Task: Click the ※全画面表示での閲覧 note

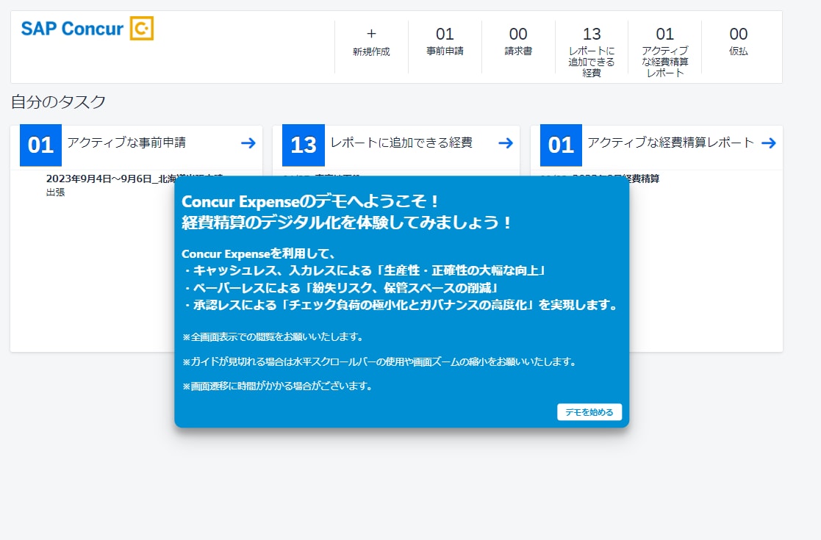Action: pos(273,336)
